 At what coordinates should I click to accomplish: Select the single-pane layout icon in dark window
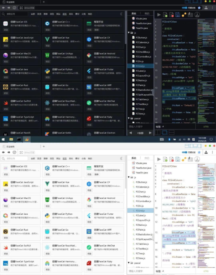[165, 133]
